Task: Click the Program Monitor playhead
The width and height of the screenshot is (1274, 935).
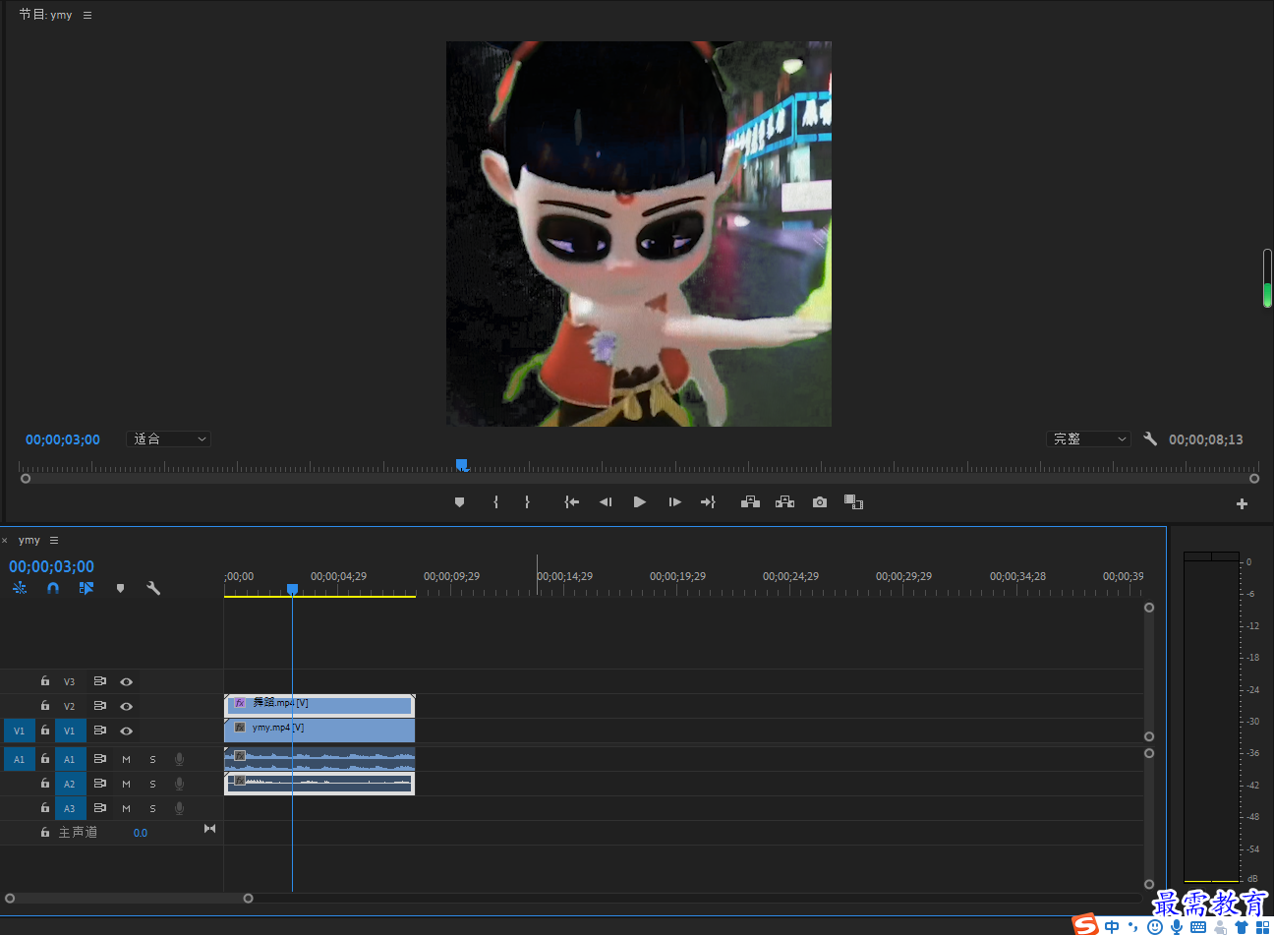Action: pyautogui.click(x=461, y=465)
